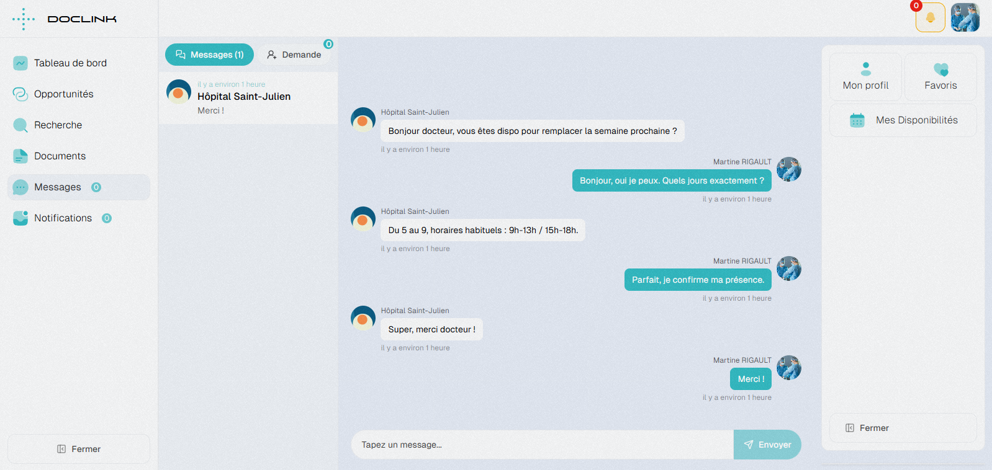Click hospital avatar beside 'Bonjour docteur' message
The image size is (992, 470).
(363, 120)
